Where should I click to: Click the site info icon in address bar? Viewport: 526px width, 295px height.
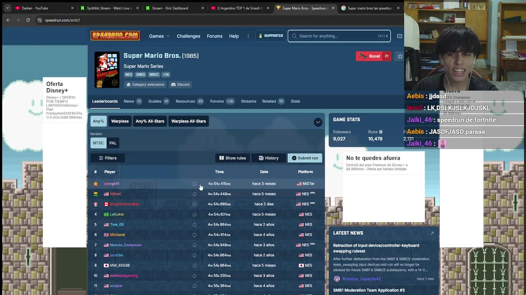click(39, 20)
